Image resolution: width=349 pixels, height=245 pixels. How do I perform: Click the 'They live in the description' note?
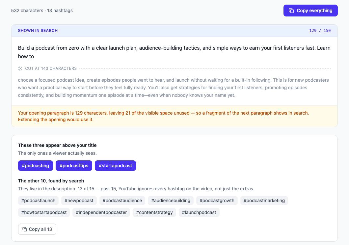point(136,189)
